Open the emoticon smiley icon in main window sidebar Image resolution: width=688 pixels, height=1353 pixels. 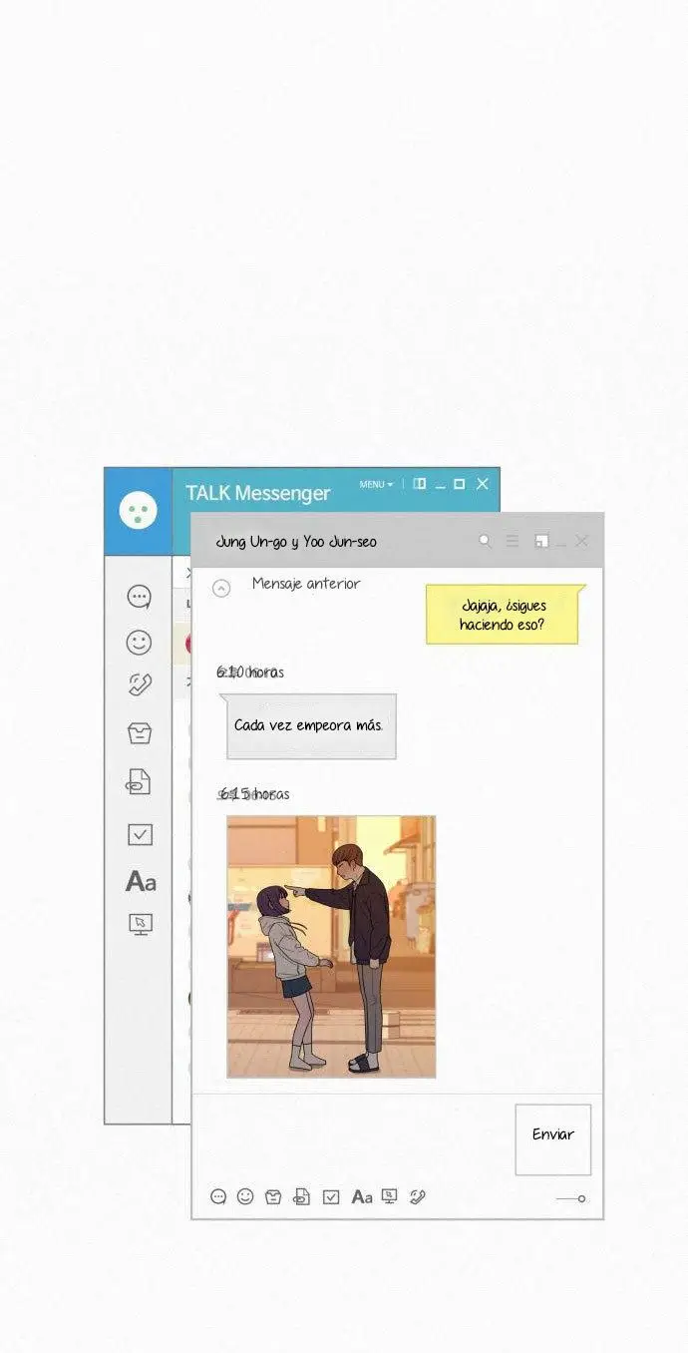click(140, 643)
